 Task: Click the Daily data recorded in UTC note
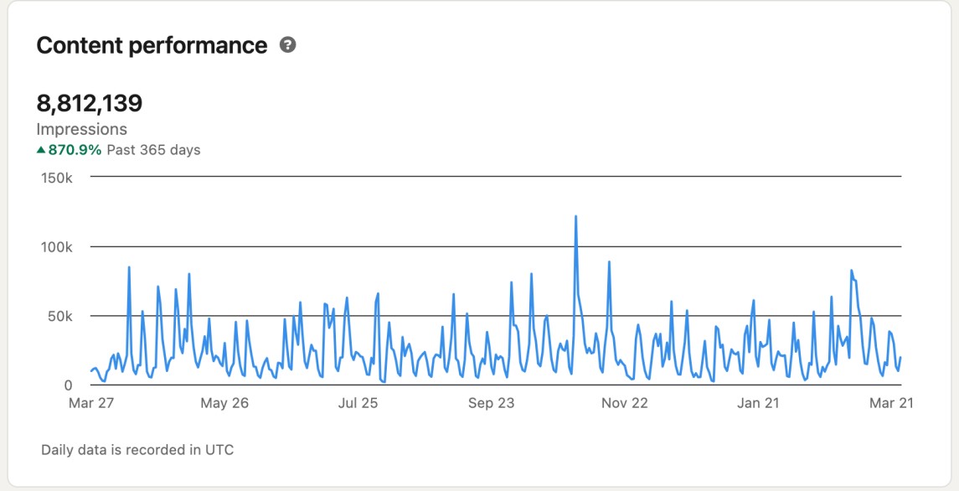pyautogui.click(x=137, y=450)
